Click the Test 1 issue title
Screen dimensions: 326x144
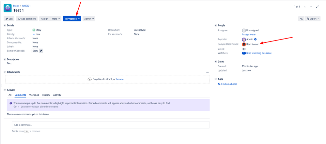click(x=19, y=10)
